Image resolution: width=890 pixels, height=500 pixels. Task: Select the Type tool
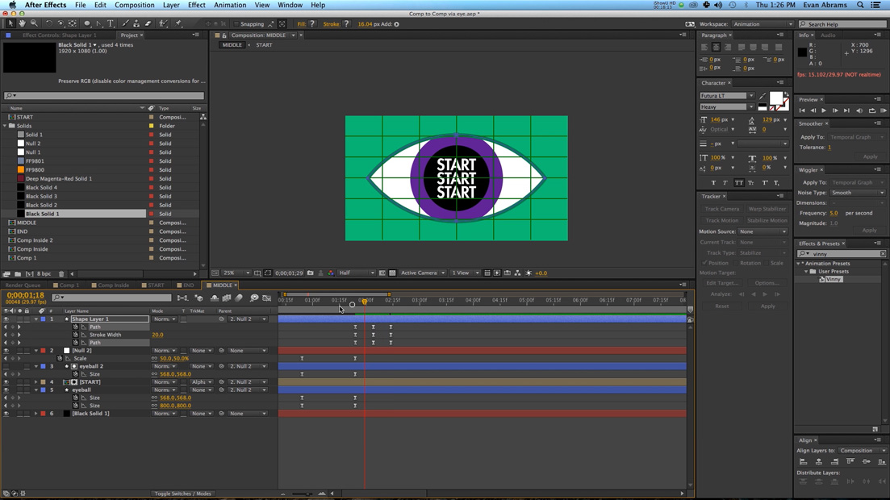(x=109, y=23)
